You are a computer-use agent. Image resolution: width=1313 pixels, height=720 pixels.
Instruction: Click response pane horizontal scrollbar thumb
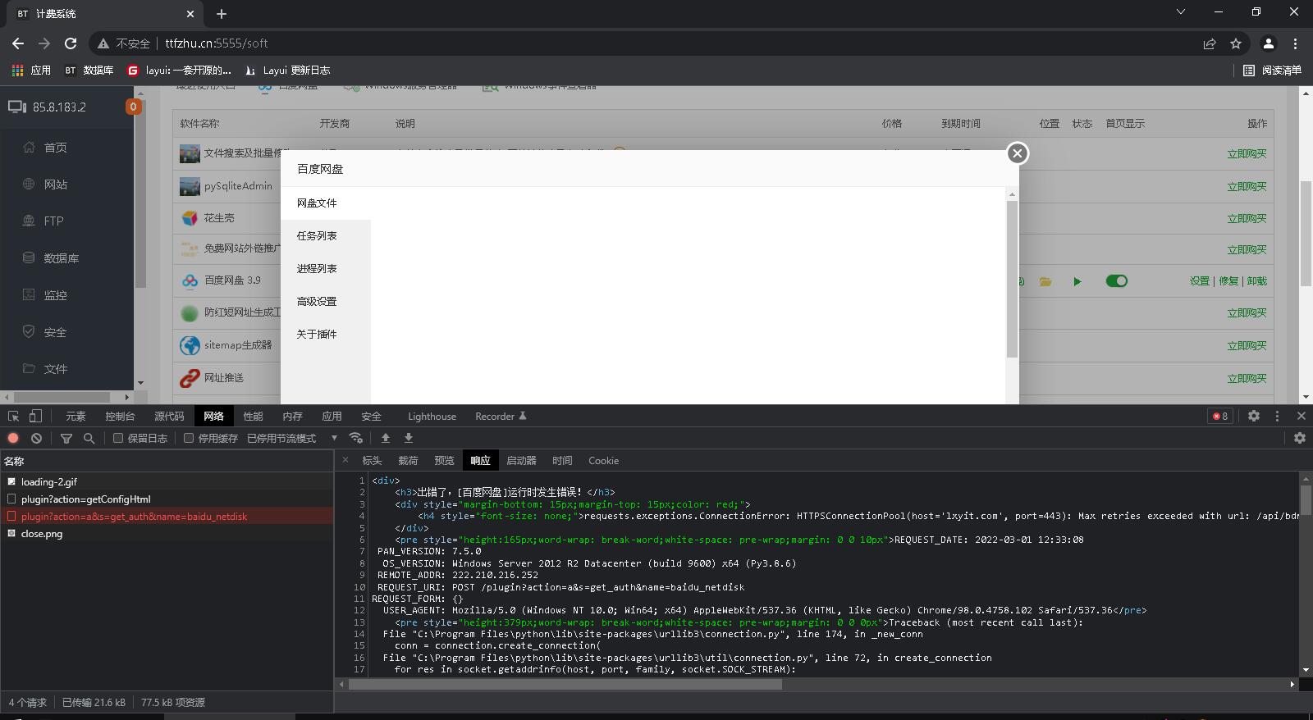click(x=564, y=684)
